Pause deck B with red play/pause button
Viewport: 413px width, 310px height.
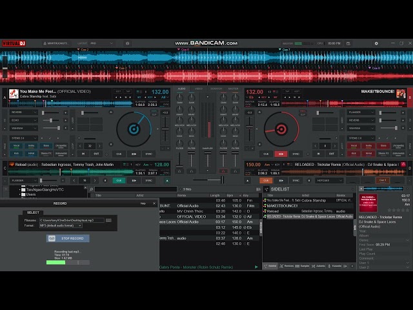click(x=281, y=154)
